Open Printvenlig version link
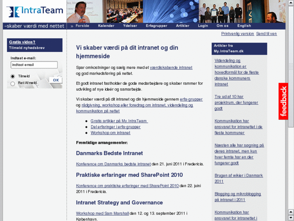This screenshot has width=294, height=221. pos(237,34)
